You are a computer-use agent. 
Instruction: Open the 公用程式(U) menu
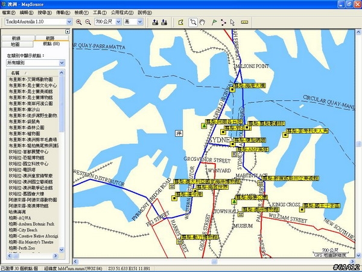pos(122,13)
